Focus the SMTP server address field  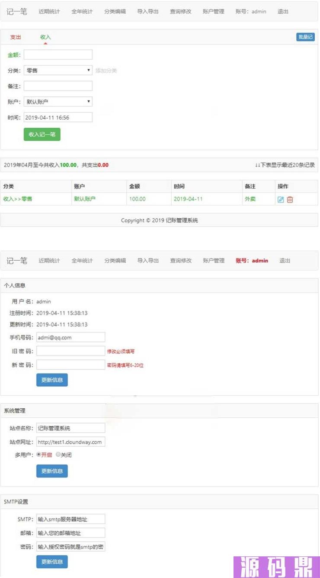(70, 519)
